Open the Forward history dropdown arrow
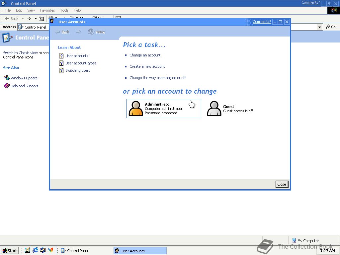340x255 pixels. 36,19
